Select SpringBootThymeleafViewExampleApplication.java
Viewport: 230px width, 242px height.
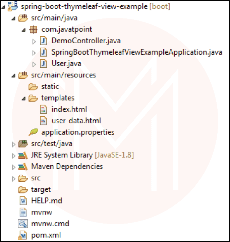point(137,52)
